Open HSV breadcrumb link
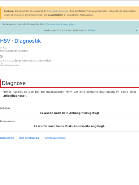This screenshot has width=139, height=185. (5, 41)
